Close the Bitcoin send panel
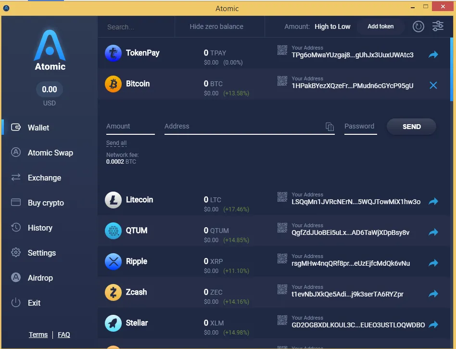Image resolution: width=456 pixels, height=349 pixels. tap(433, 85)
